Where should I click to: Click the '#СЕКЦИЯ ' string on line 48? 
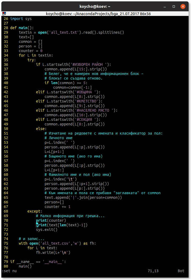(x=85, y=120)
